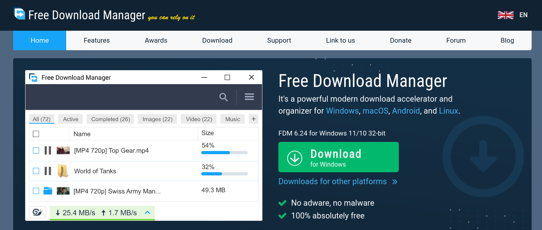This screenshot has height=230, width=542.
Task: Switch to the Completed (26) tab
Action: pyautogui.click(x=110, y=119)
